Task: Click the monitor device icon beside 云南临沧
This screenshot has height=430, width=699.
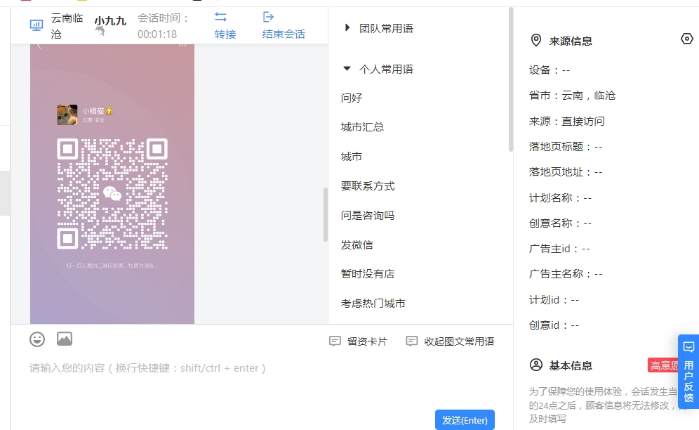Action: coord(36,25)
